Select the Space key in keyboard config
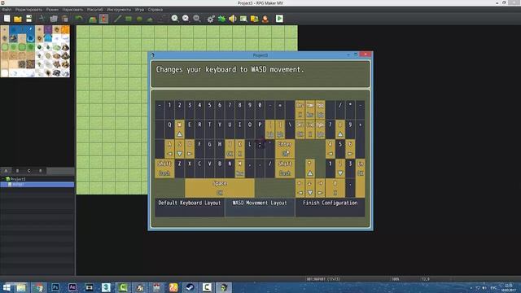 click(220, 188)
